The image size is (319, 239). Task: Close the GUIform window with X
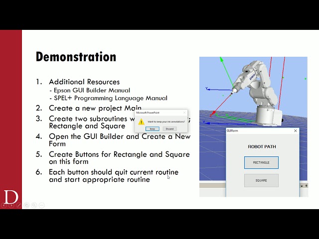point(296,130)
